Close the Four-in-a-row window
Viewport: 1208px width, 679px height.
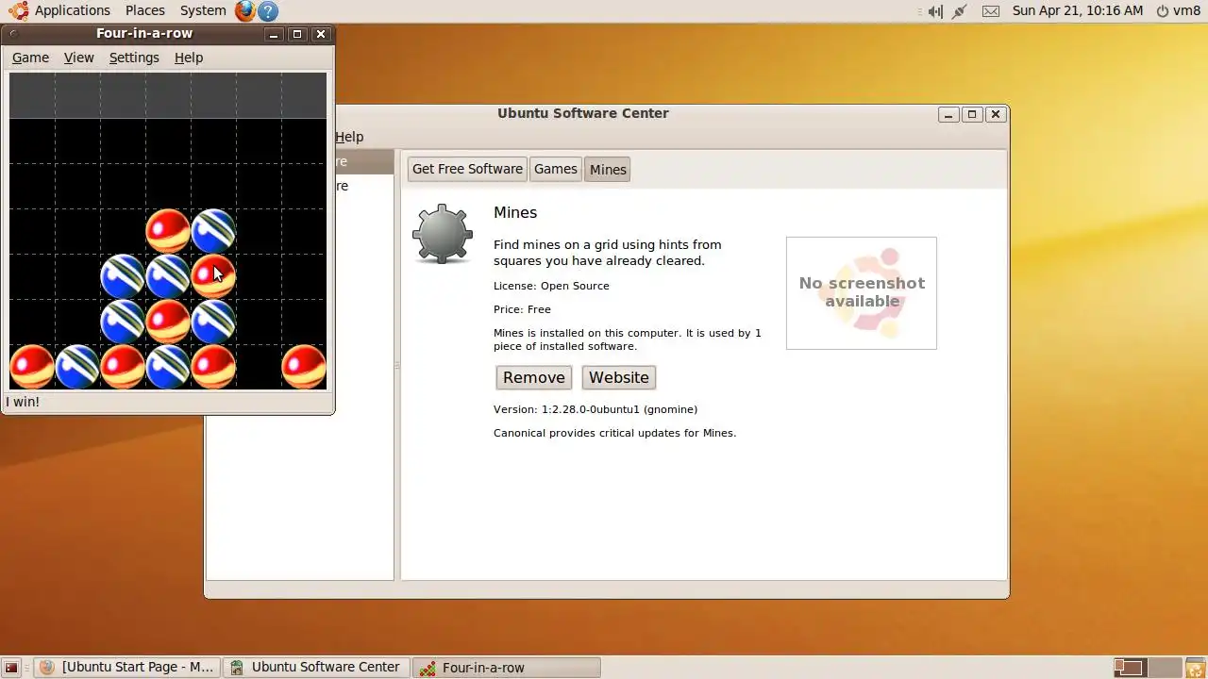(321, 34)
